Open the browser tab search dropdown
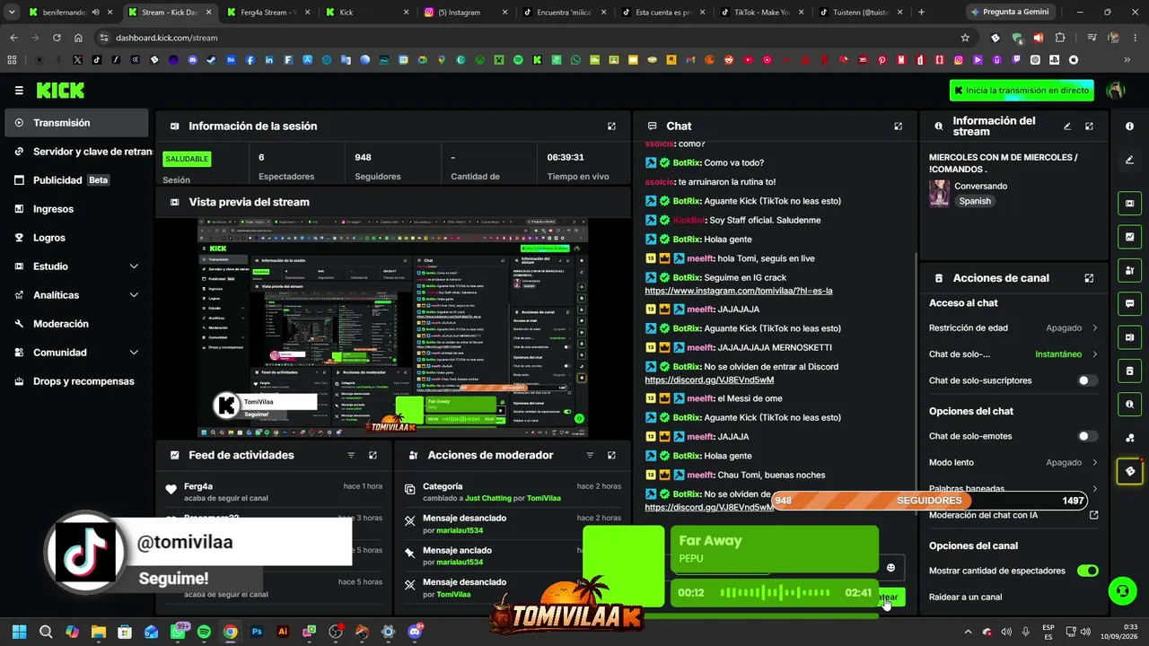Viewport: 1149px width, 646px height. click(12, 13)
